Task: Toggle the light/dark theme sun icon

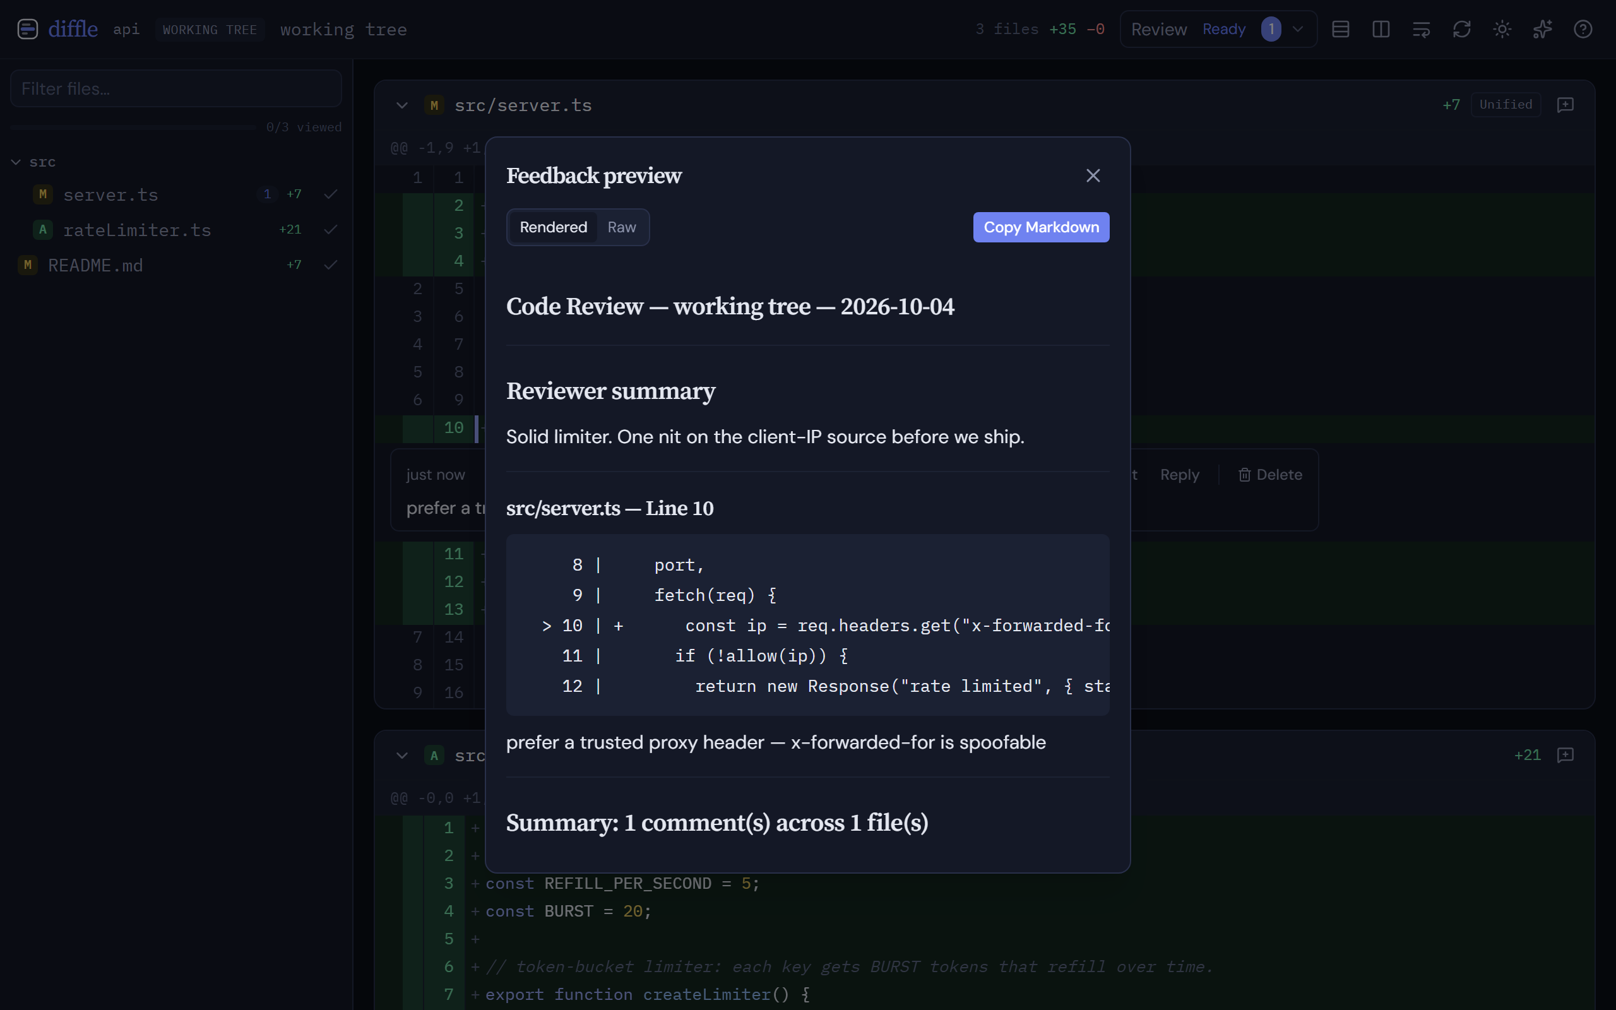Action: [x=1502, y=29]
